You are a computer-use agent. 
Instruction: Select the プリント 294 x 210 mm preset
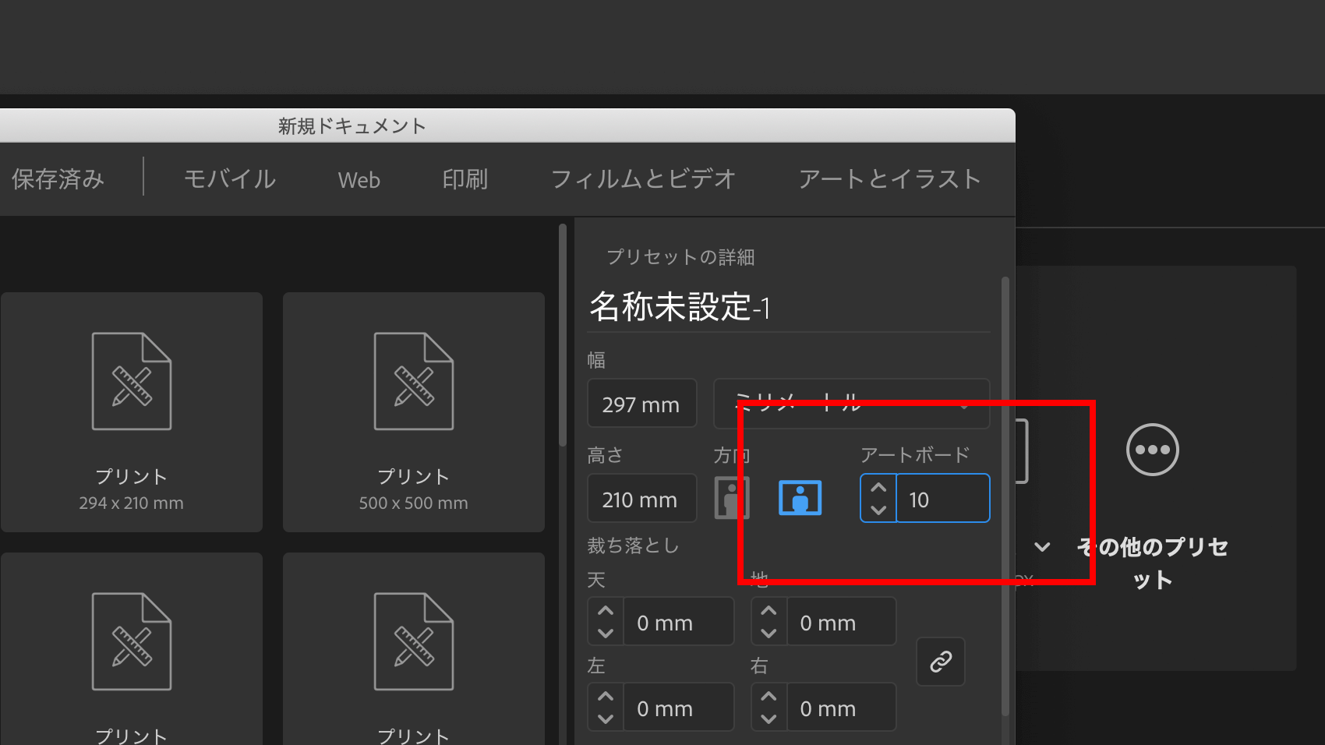click(131, 413)
